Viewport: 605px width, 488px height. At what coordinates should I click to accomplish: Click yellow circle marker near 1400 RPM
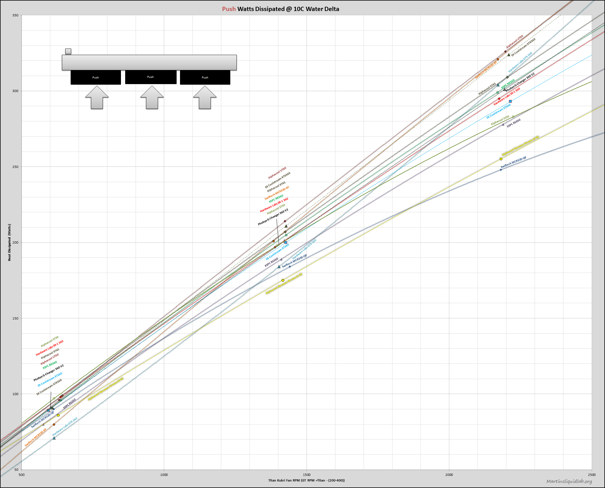point(283,280)
